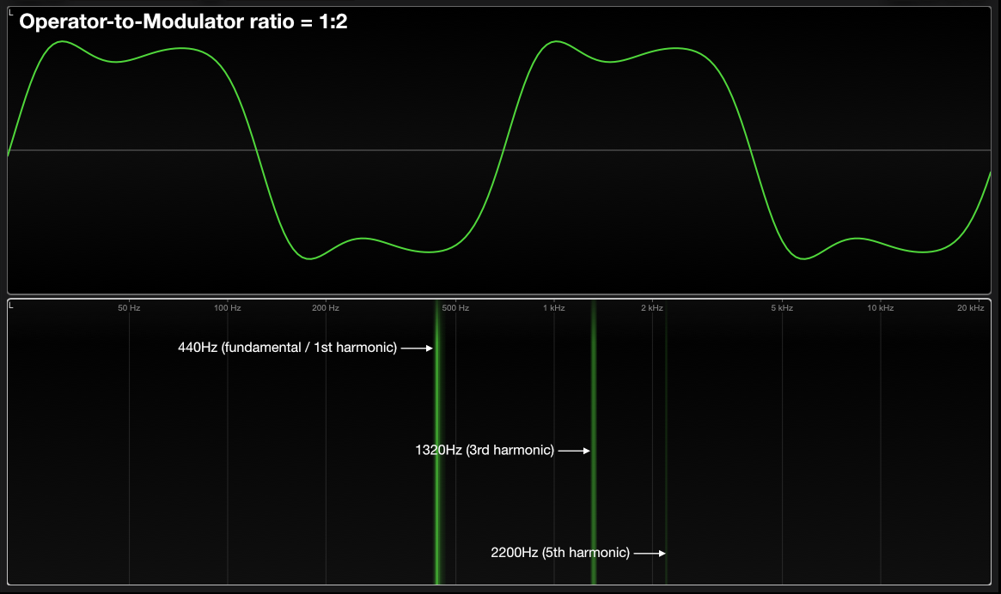The image size is (1001, 594).
Task: Click the 2200Hz 5th harmonic annotation label
Action: pyautogui.click(x=559, y=553)
